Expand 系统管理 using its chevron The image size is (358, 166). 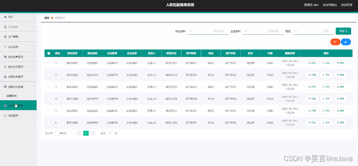[x=32, y=115]
